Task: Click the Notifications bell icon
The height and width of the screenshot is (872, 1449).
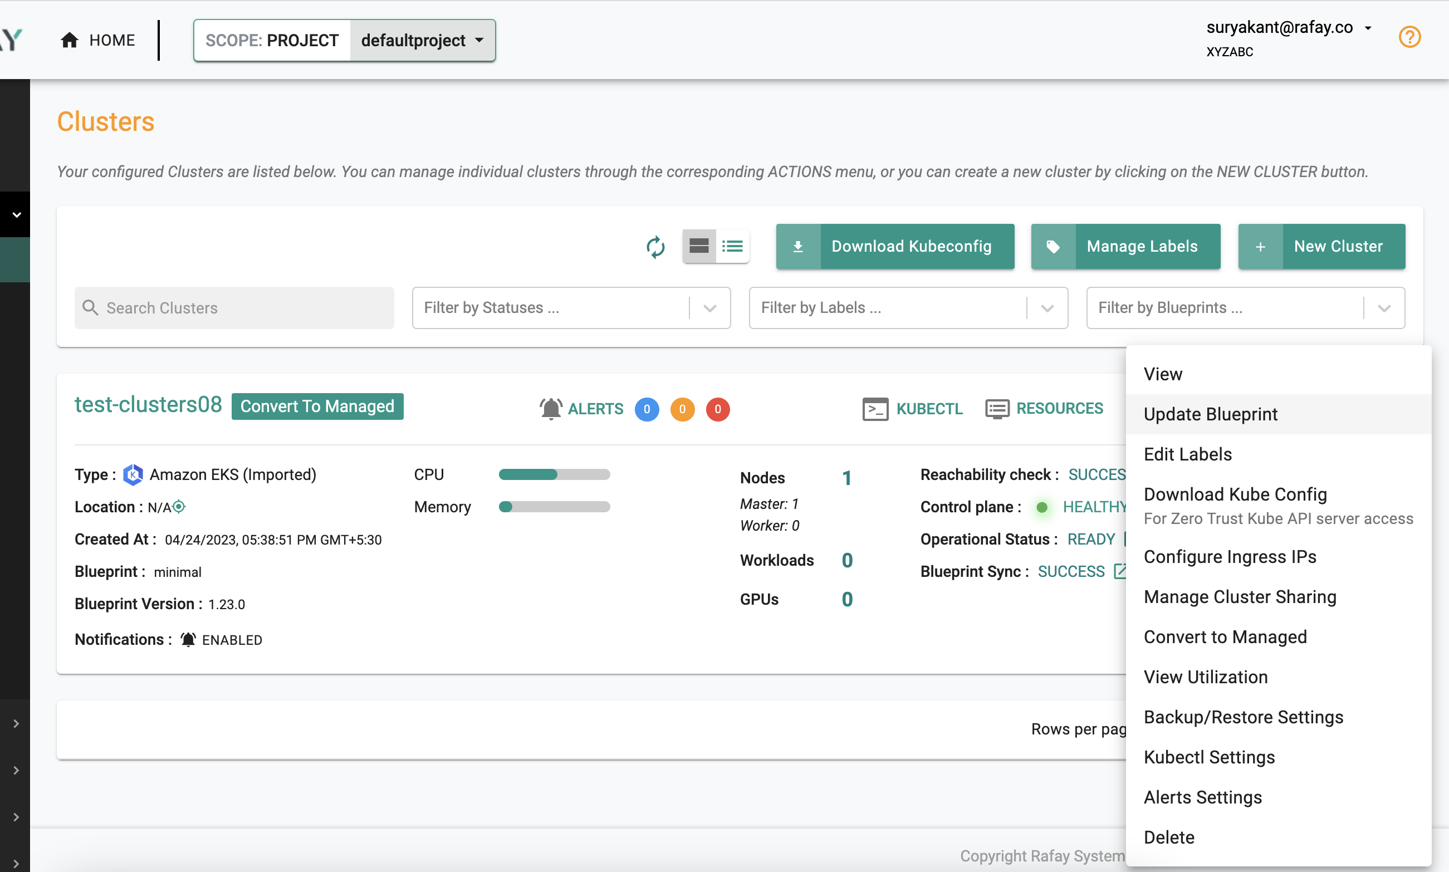Action: coord(188,639)
